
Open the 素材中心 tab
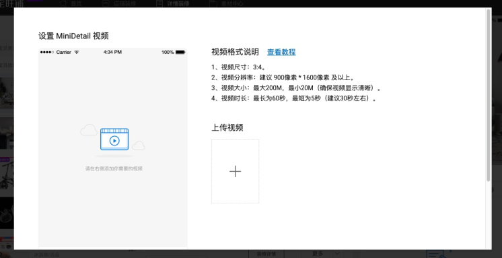click(x=232, y=3)
